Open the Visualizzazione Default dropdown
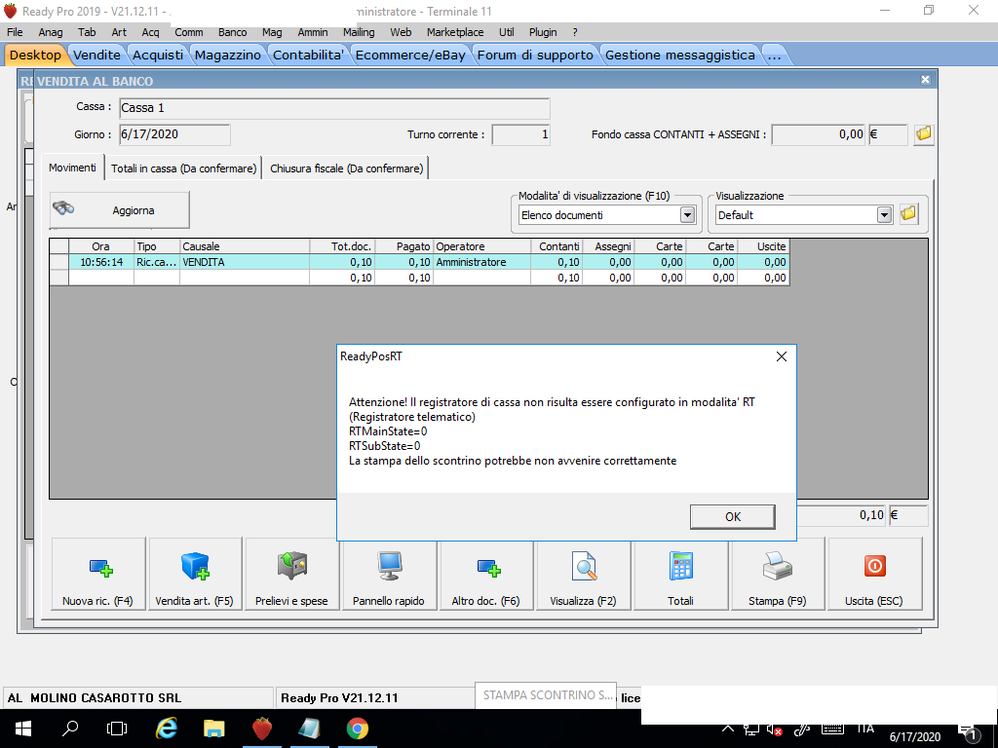Viewport: 998px width, 748px height. coord(884,215)
